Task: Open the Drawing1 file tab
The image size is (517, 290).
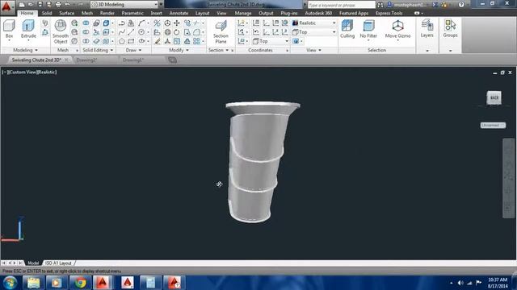Action: [133, 60]
